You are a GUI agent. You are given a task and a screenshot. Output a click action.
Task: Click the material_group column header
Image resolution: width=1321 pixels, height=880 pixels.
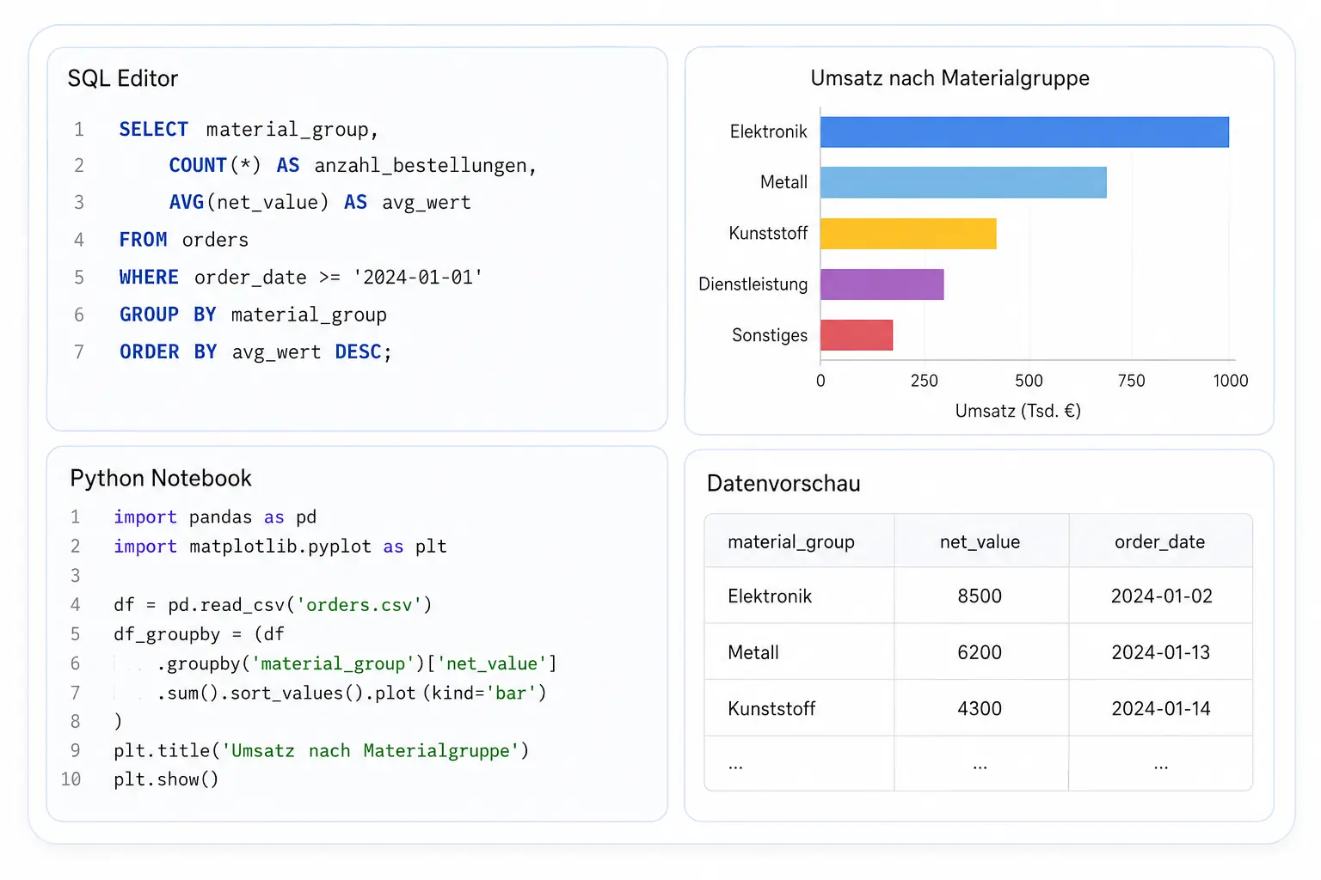click(x=791, y=541)
